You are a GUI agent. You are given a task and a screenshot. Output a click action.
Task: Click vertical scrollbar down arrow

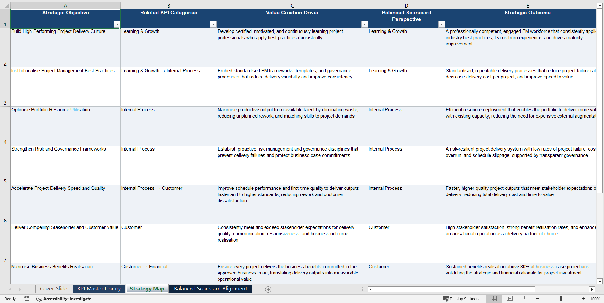click(600, 281)
